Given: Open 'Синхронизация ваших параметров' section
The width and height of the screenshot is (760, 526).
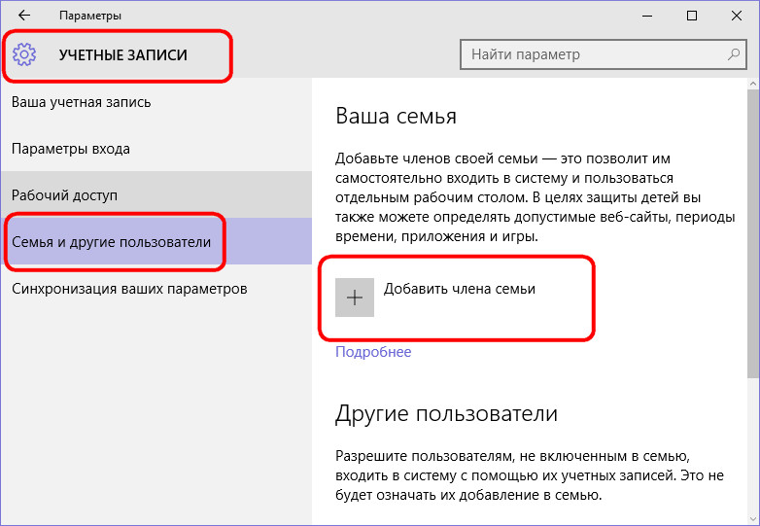Looking at the screenshot, I should click(156, 289).
